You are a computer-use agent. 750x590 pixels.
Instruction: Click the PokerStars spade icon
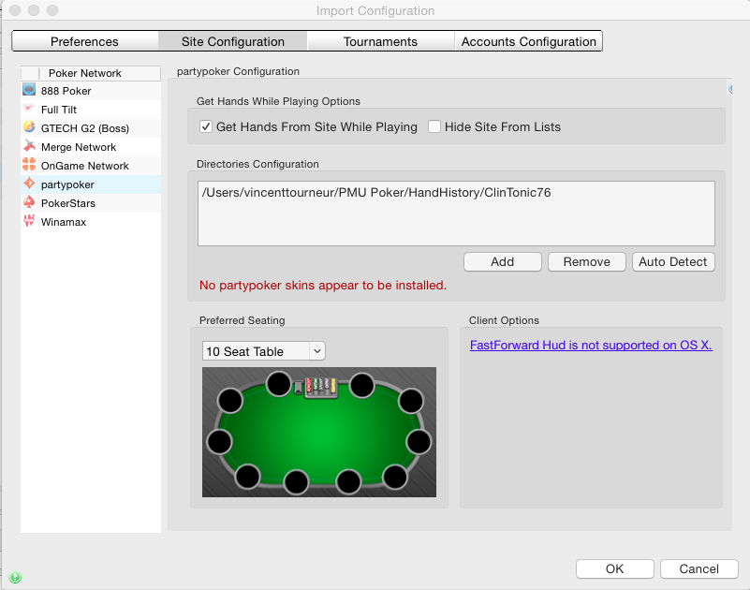[29, 202]
